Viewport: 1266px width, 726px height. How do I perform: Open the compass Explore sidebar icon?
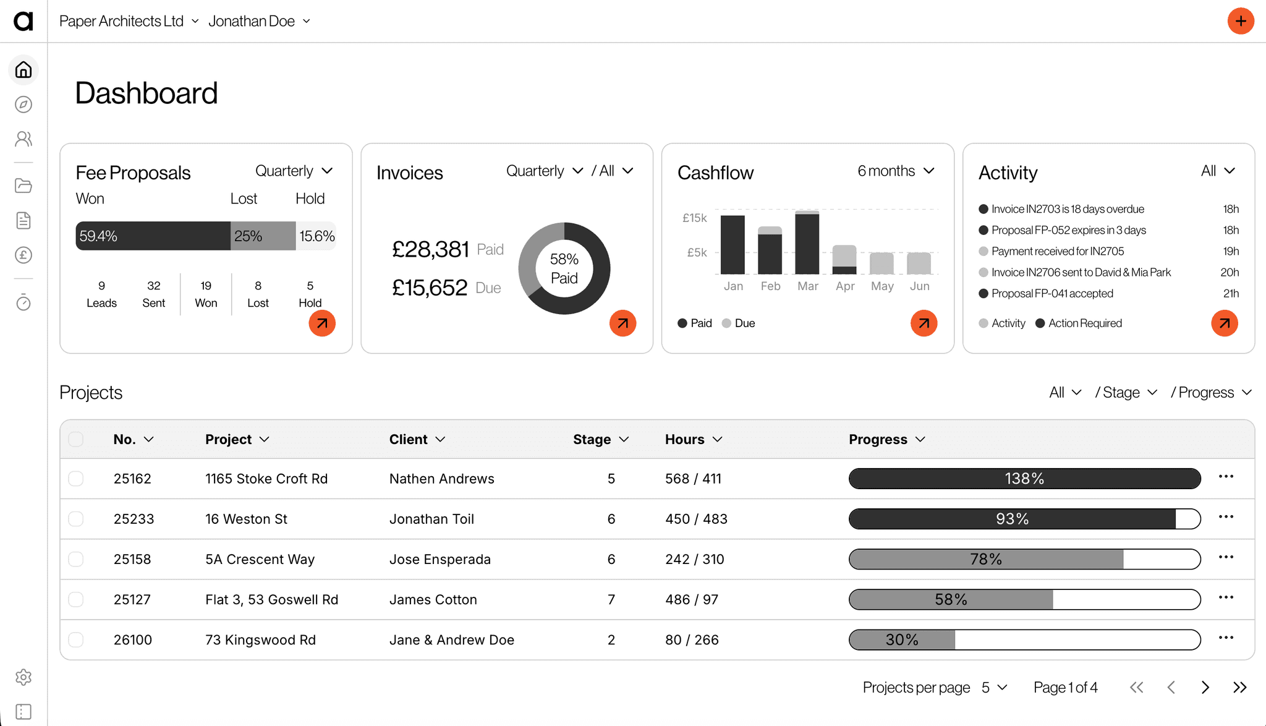tap(23, 105)
